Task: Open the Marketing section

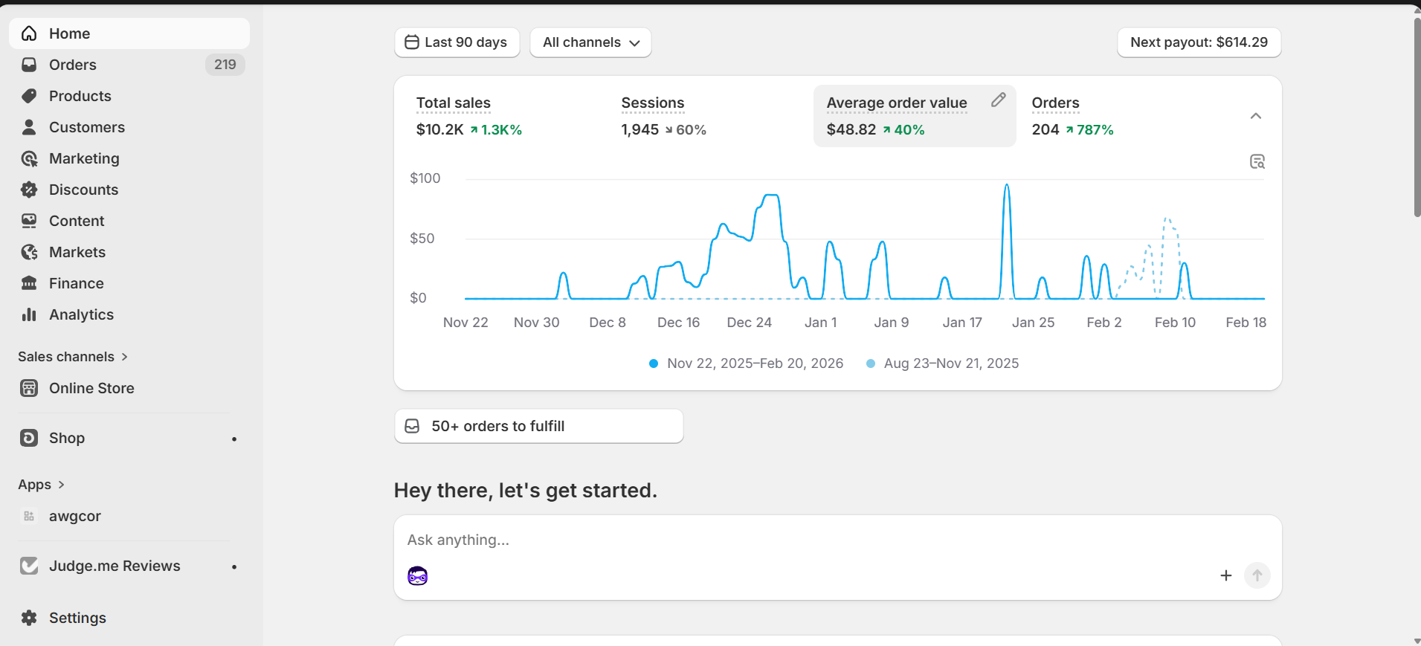Action: (x=129, y=158)
